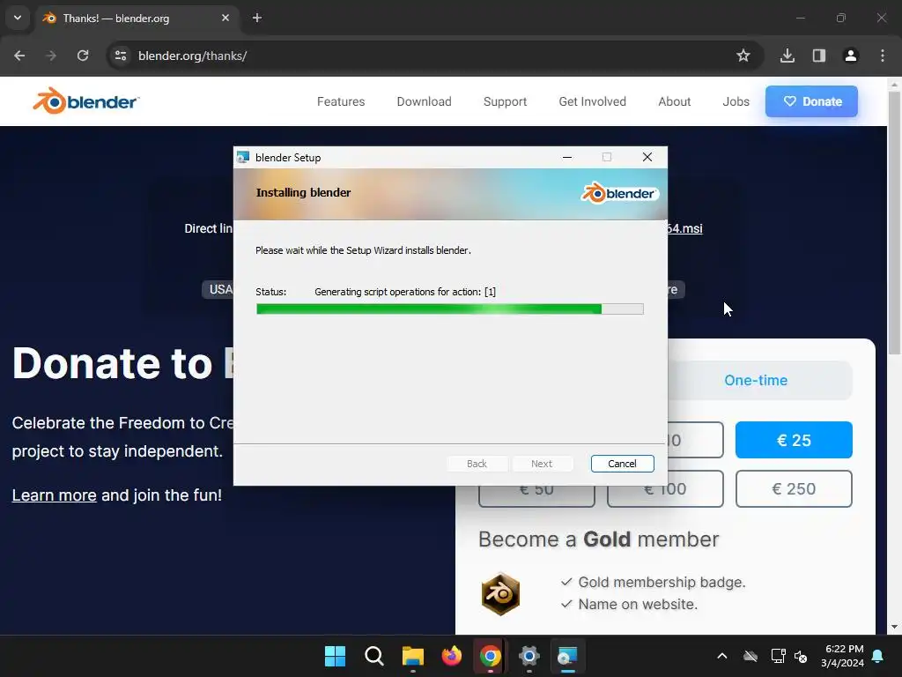Open Windows Start menu

pos(335,656)
